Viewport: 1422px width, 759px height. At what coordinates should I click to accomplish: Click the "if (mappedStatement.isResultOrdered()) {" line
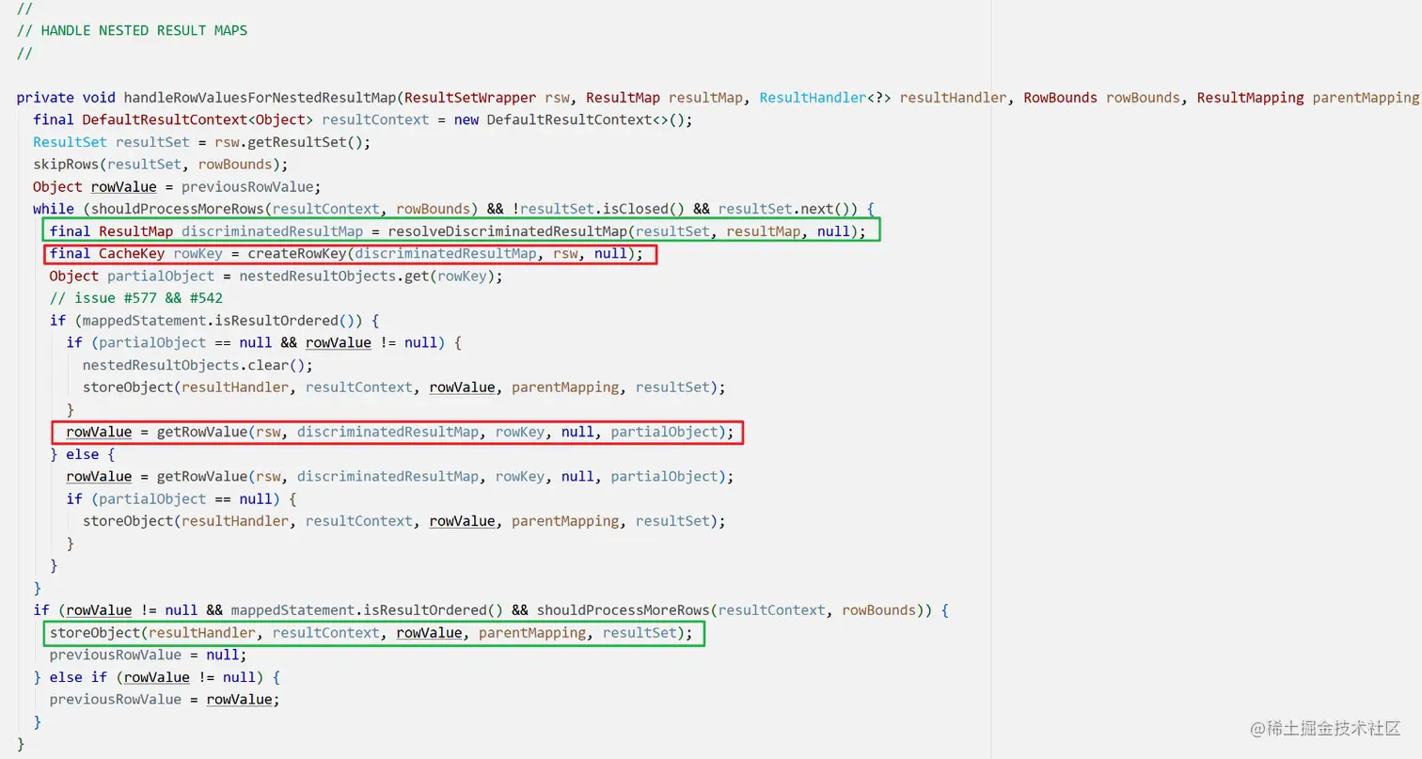coord(215,321)
